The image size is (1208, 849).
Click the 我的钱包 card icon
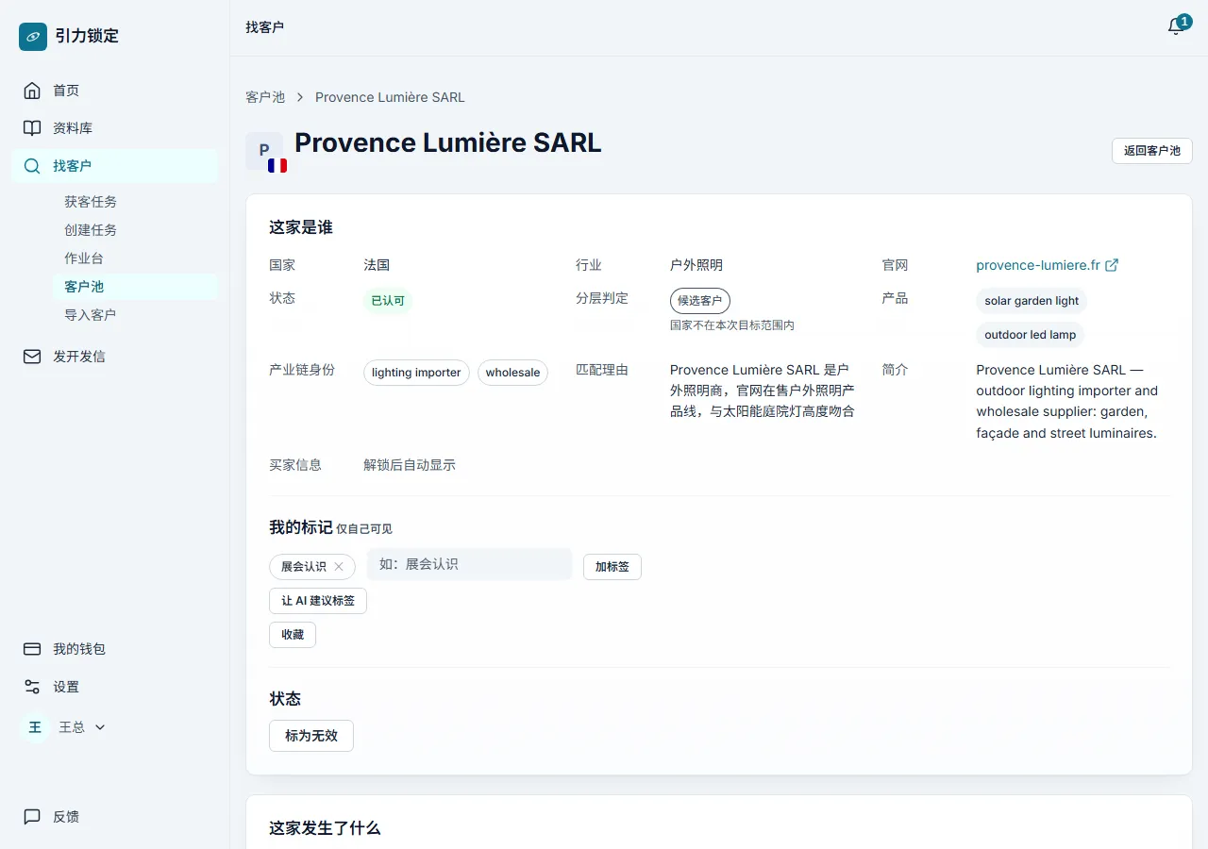pos(32,649)
